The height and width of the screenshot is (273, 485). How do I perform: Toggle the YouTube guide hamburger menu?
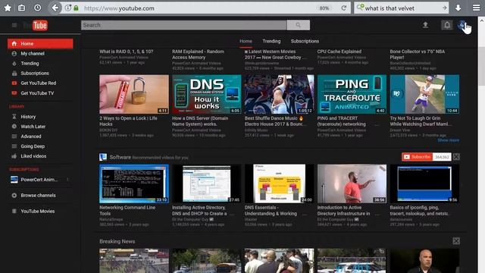click(14, 25)
